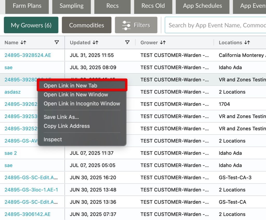Screen dimensions: 266x220
Task: Open the Filters panel button
Action: 136,25
